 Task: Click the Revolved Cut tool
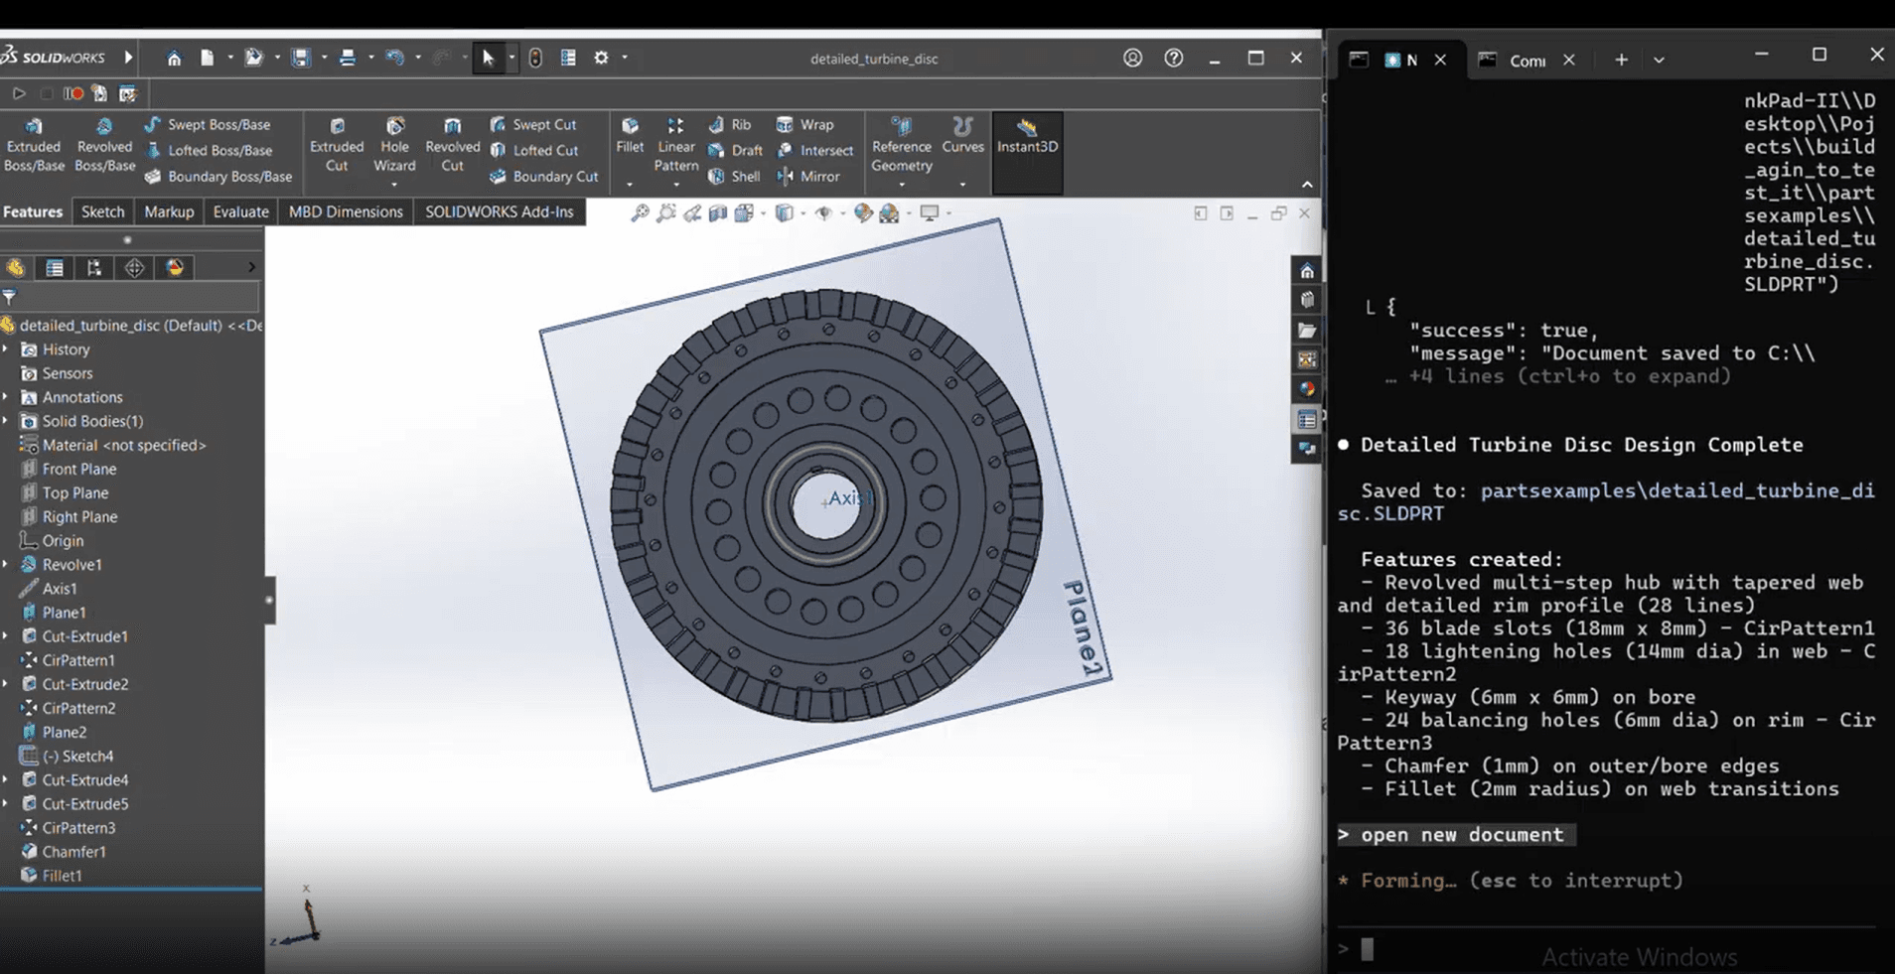pos(452,145)
